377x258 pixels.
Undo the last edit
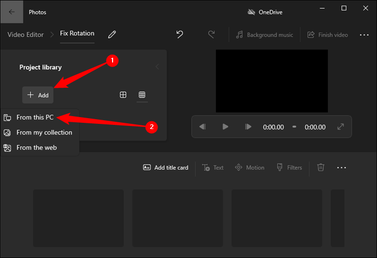180,35
